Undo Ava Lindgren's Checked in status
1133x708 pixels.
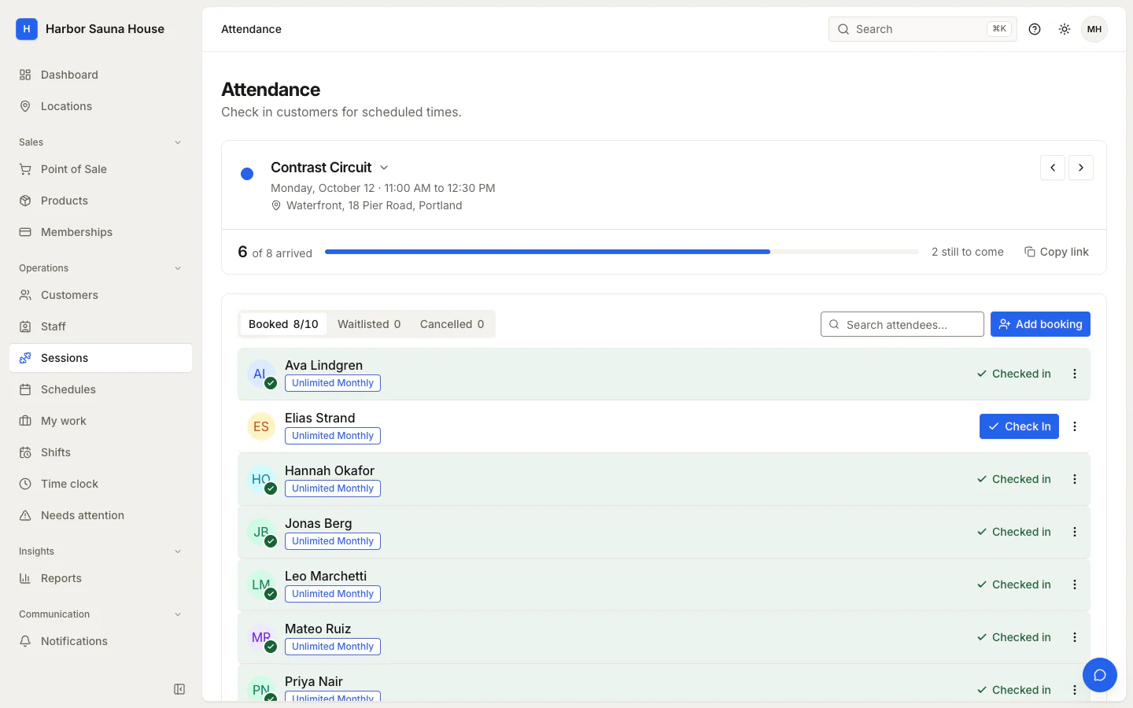pyautogui.click(x=1014, y=374)
